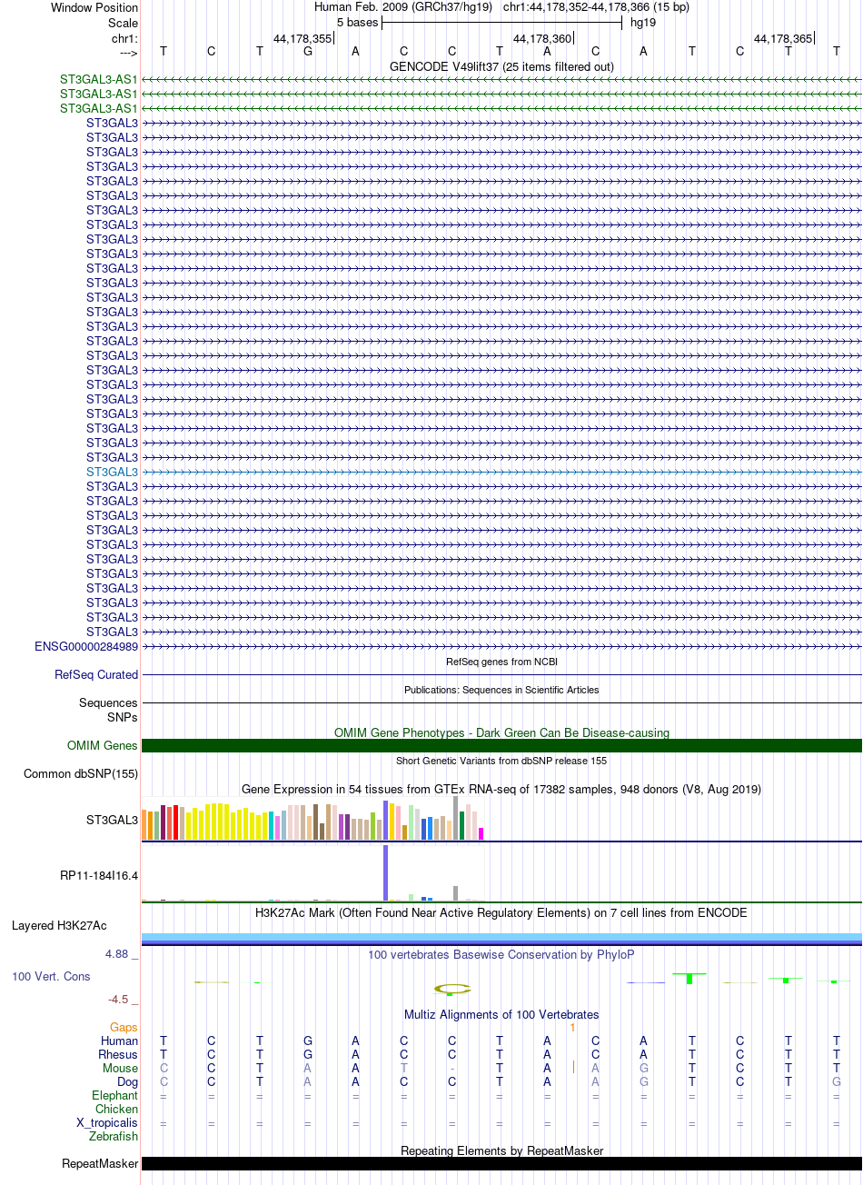Click the OMIM Genes track label
863x1185 pixels.
click(x=103, y=745)
